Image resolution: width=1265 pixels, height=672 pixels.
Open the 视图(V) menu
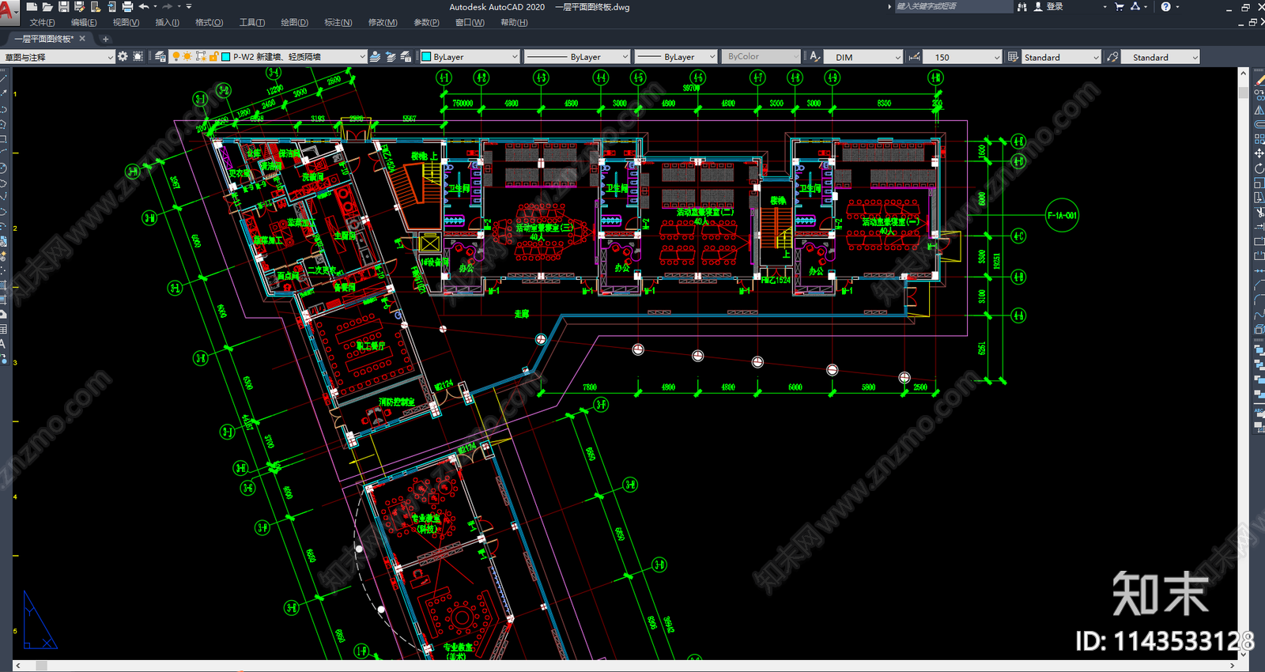click(126, 22)
